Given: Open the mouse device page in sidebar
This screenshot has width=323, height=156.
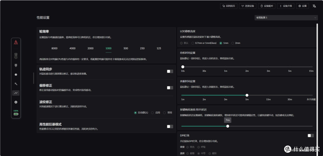Looking at the screenshot, I should pos(16,56).
